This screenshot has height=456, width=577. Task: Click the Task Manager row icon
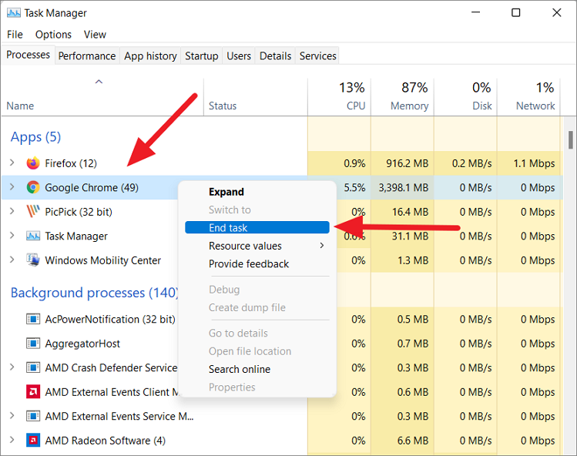click(33, 236)
